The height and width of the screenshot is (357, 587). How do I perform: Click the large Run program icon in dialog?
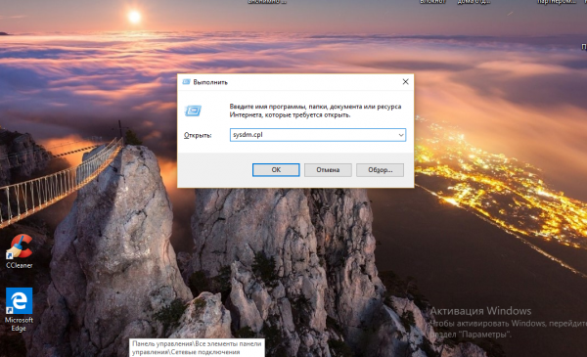[193, 111]
